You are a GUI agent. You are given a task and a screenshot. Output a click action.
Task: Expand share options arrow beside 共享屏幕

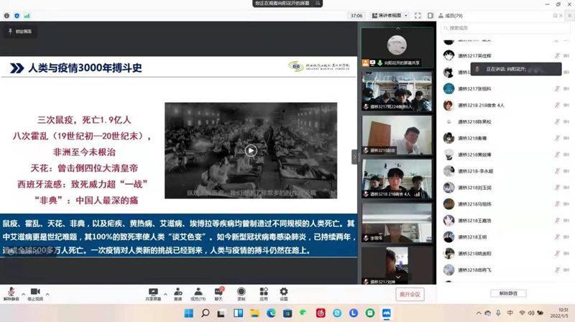pos(165,294)
